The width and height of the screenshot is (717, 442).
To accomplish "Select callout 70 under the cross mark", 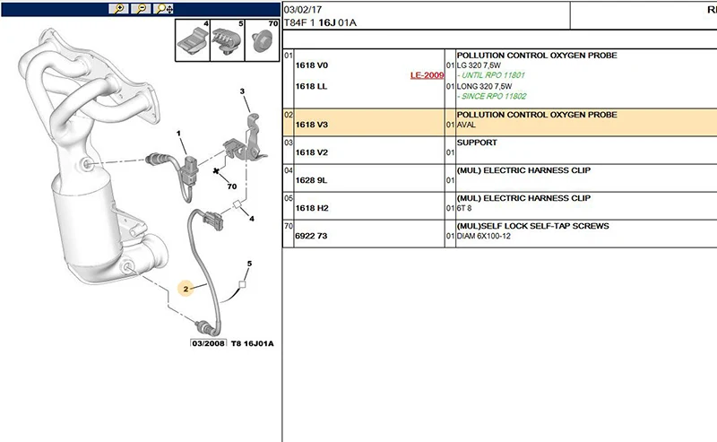I will tap(232, 186).
